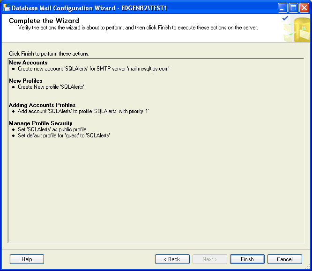Click the Adding Accounts Profiles heading
Viewport: 312px width, 271px height.
pos(42,105)
